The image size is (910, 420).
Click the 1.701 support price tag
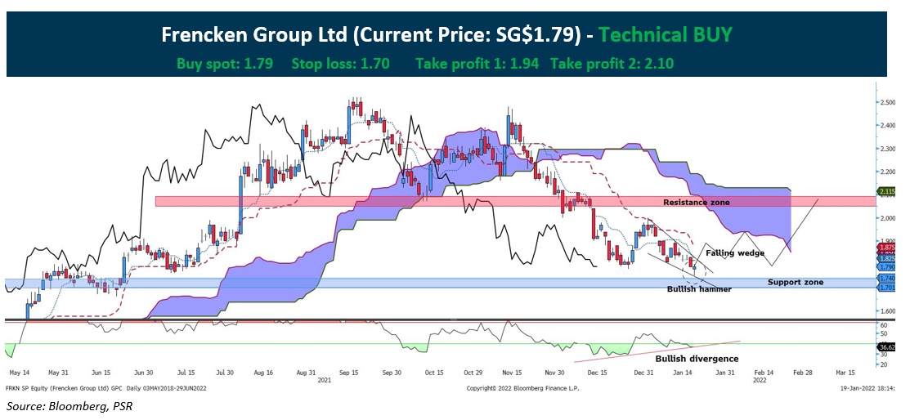887,286
